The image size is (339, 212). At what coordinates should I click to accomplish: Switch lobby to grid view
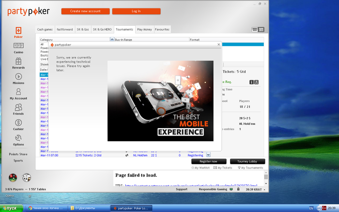tap(255, 30)
